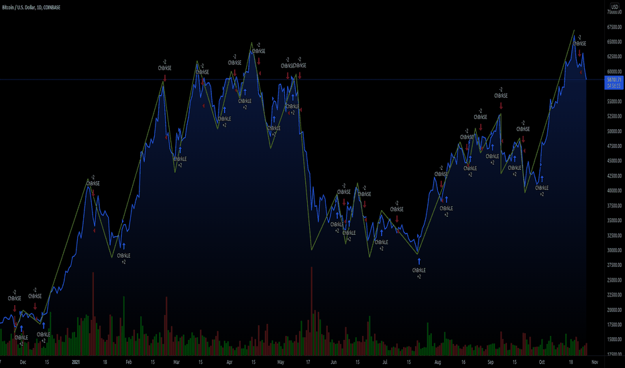Click the tallest red volume bar in May
Viewport: 625px width, 368px height.
(x=311, y=311)
